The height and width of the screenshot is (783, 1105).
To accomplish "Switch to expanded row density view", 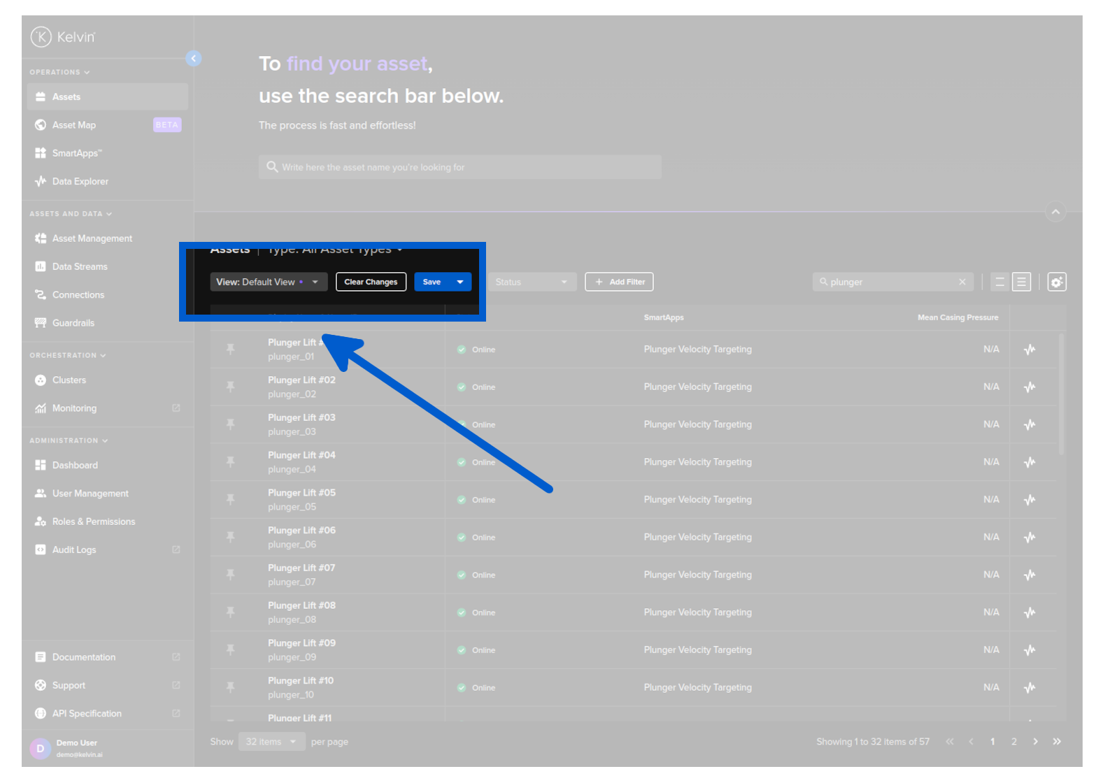I will click(x=1021, y=282).
